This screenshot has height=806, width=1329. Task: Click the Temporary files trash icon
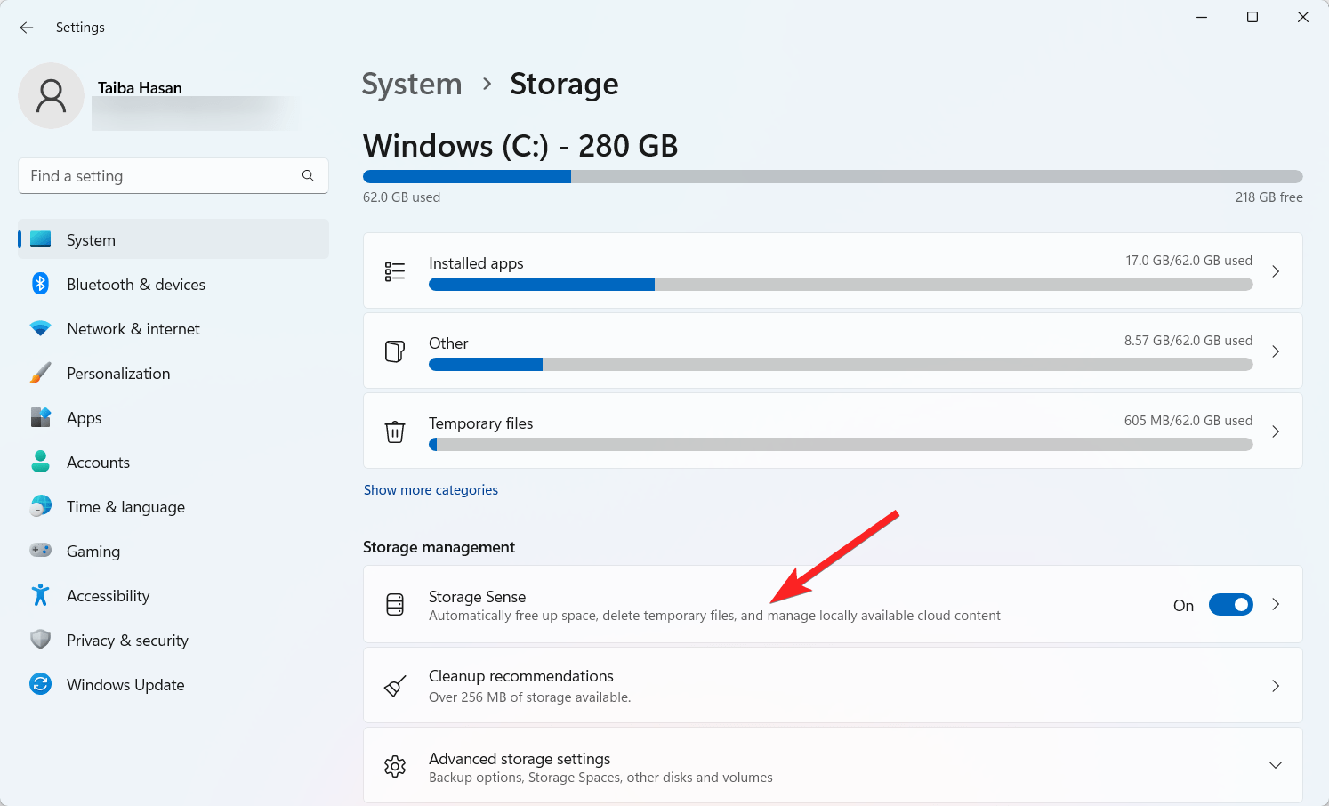pos(395,431)
